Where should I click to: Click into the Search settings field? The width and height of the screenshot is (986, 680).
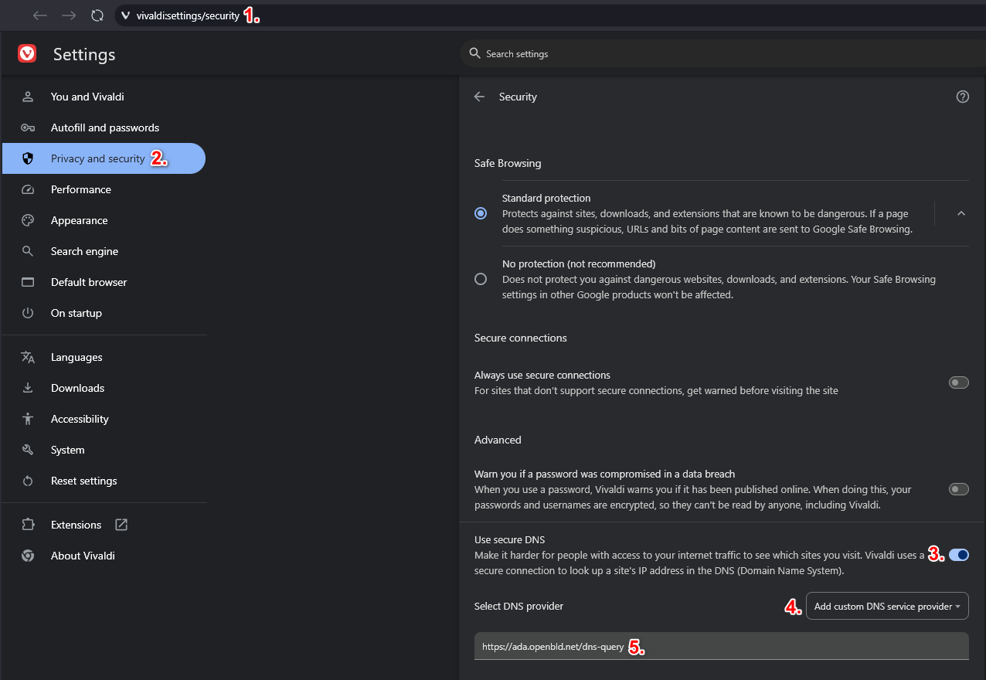pos(722,53)
